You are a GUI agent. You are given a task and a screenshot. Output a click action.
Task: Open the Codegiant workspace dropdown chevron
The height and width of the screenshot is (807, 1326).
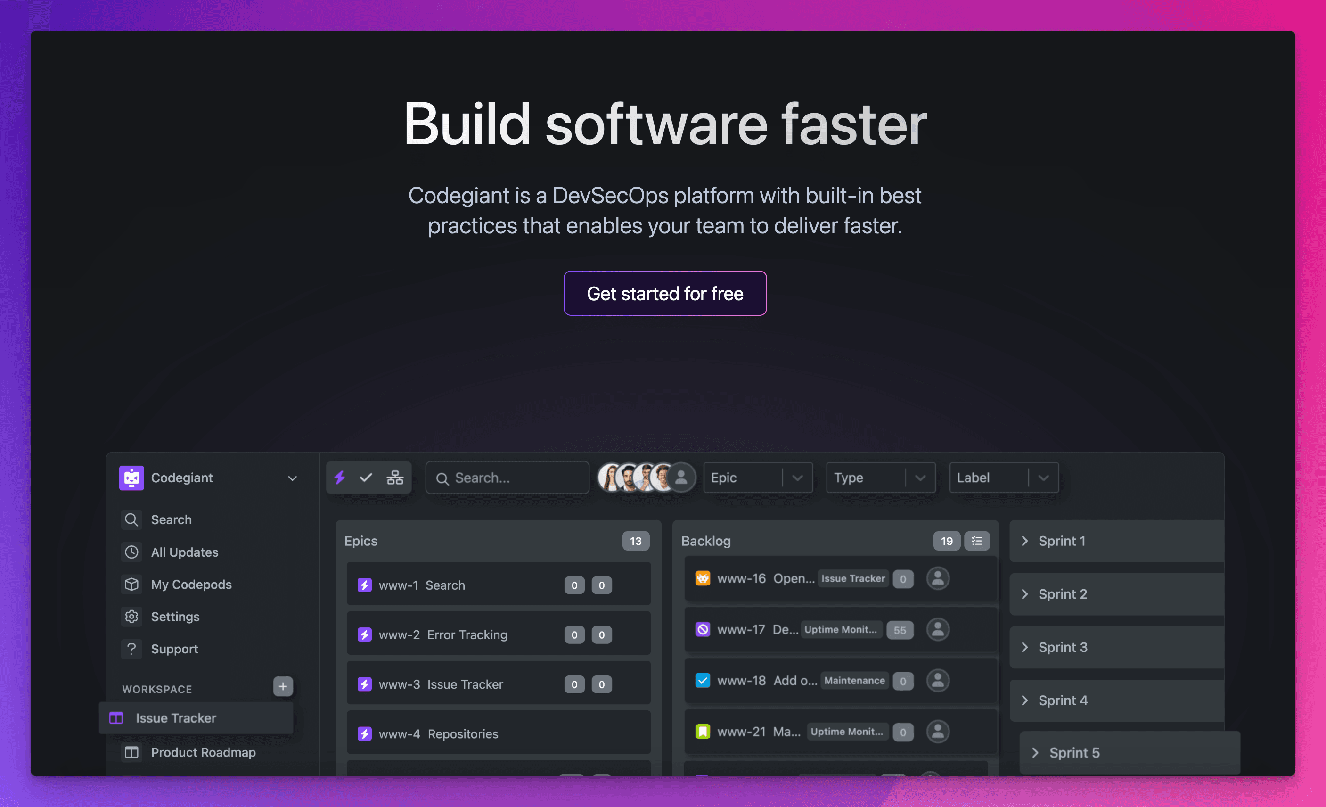pos(292,478)
